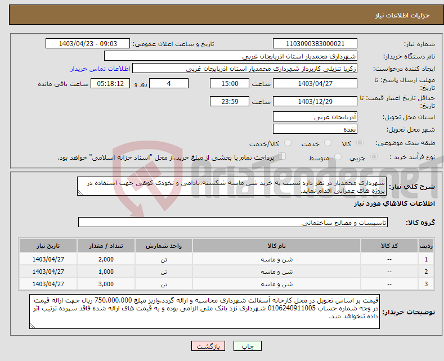444x361 pixels.
Task: Toggle اسناد خزانه اسلامی payment checkbox
Action: 282,156
